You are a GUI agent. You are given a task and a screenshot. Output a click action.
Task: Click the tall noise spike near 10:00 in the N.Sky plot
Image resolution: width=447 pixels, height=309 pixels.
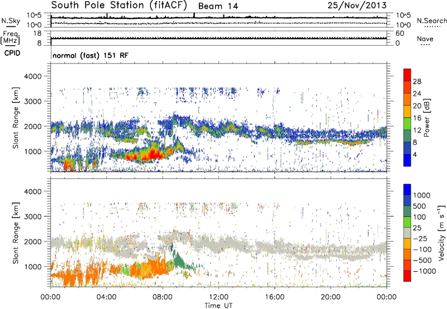(x=194, y=15)
